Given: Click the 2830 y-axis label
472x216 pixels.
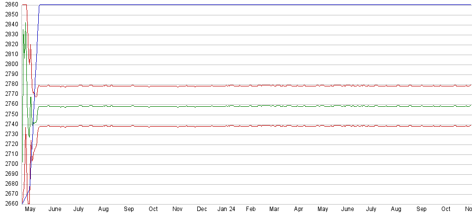Looking at the screenshot, I should (12, 34).
